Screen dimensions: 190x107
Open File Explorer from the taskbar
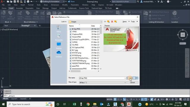coord(95,104)
